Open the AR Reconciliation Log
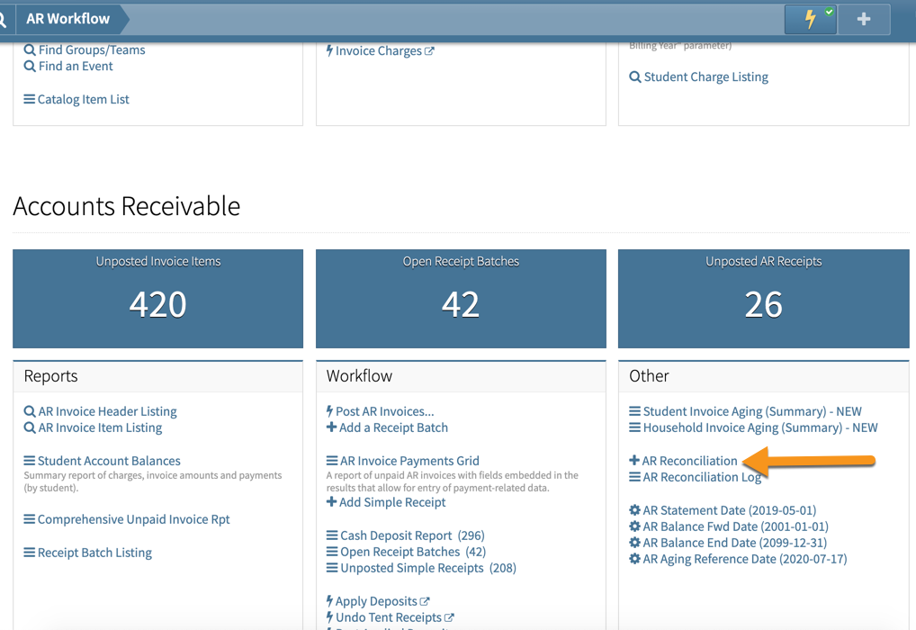The width and height of the screenshot is (916, 630). pos(702,477)
